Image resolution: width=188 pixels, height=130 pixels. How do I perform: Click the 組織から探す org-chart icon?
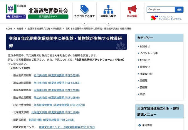108,9
